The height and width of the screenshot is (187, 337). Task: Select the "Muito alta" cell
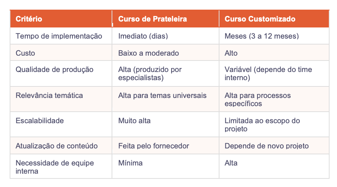[x=134, y=121]
